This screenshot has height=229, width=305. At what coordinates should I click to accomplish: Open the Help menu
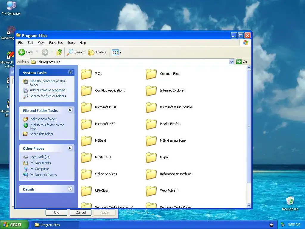[83, 43]
